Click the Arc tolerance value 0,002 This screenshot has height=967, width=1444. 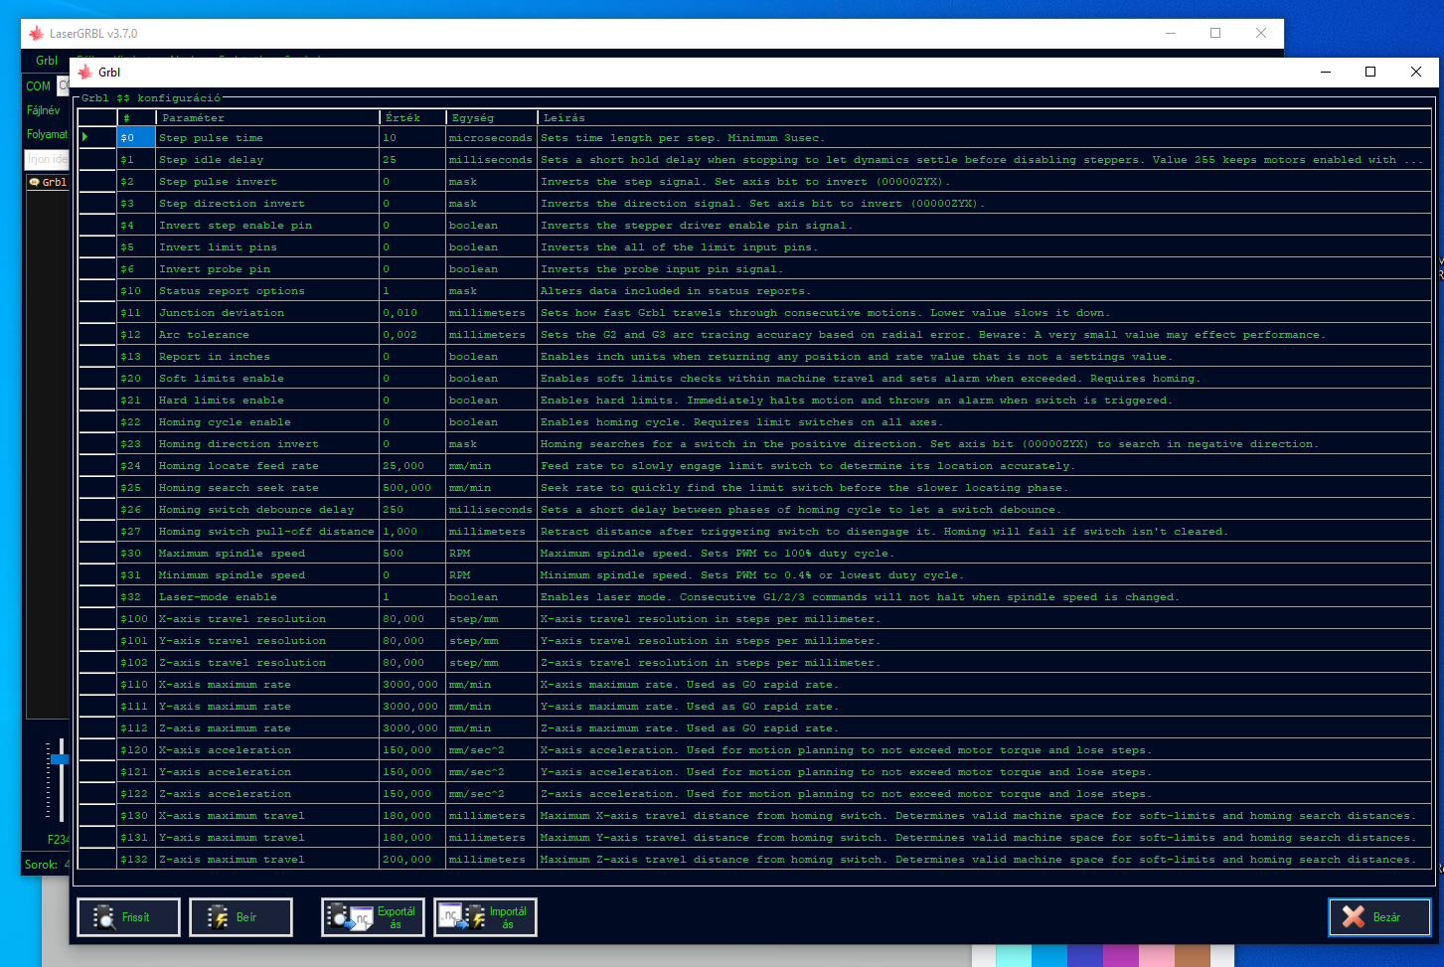(412, 335)
